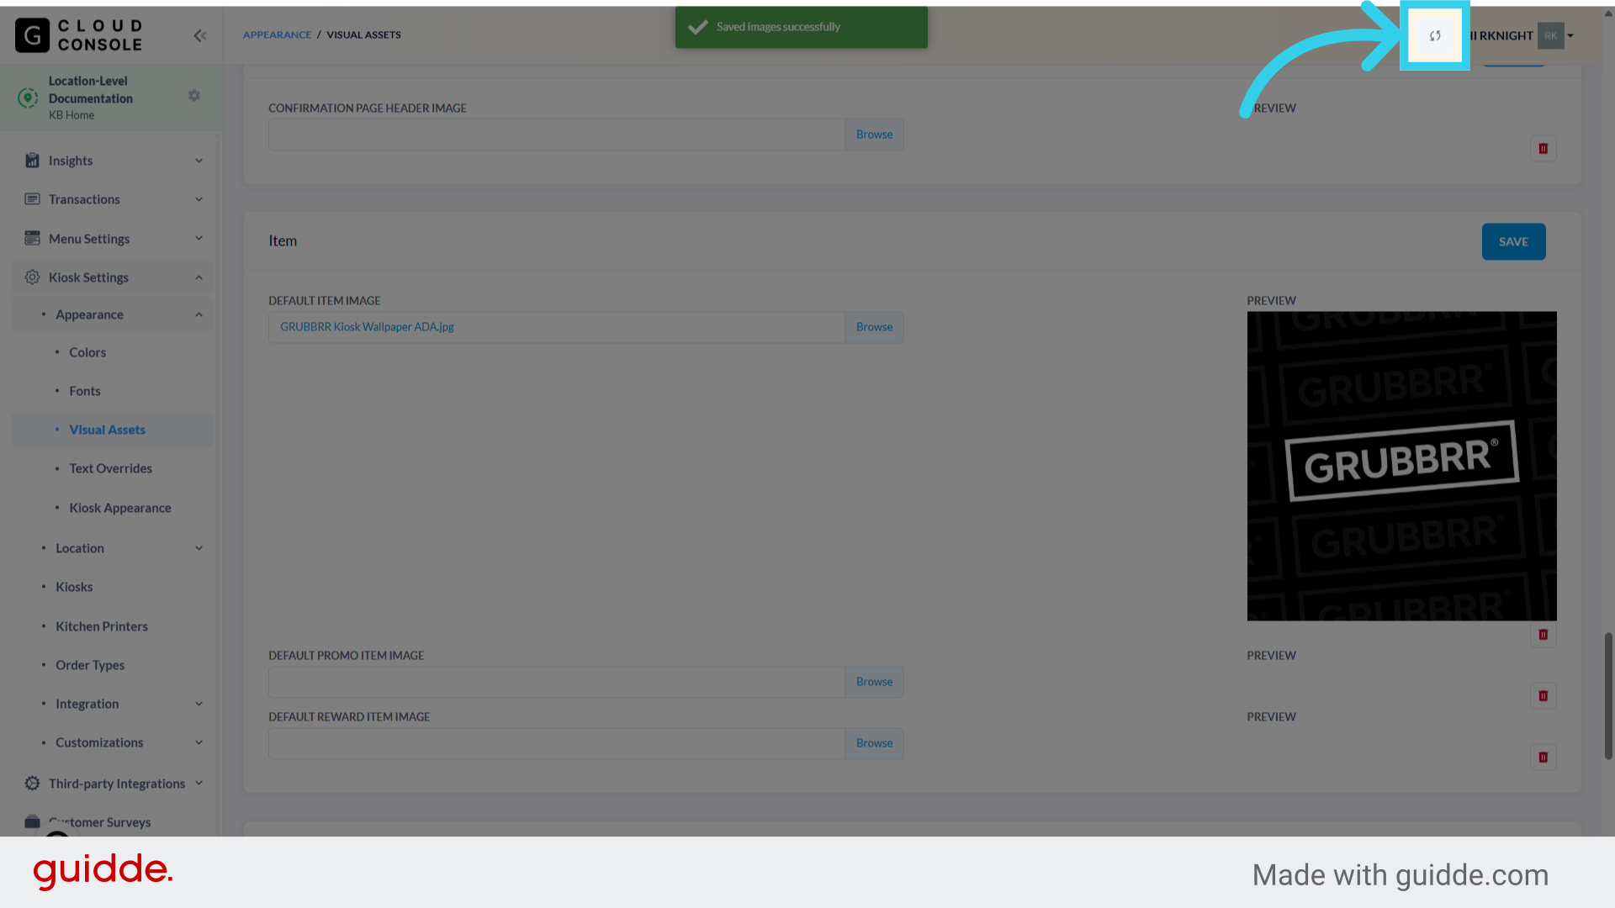Click the default reward item image field
This screenshot has width=1615, height=908.
click(x=556, y=743)
